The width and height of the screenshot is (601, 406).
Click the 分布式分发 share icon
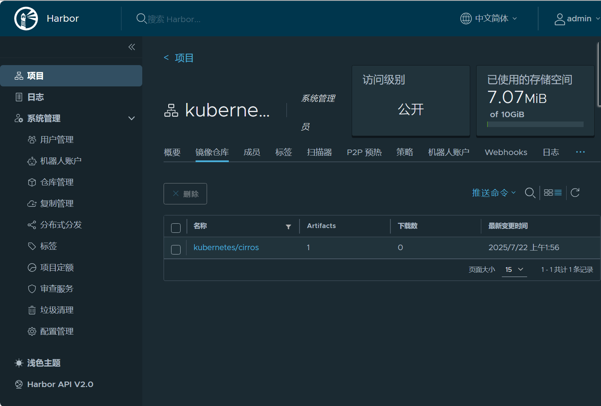click(x=32, y=225)
